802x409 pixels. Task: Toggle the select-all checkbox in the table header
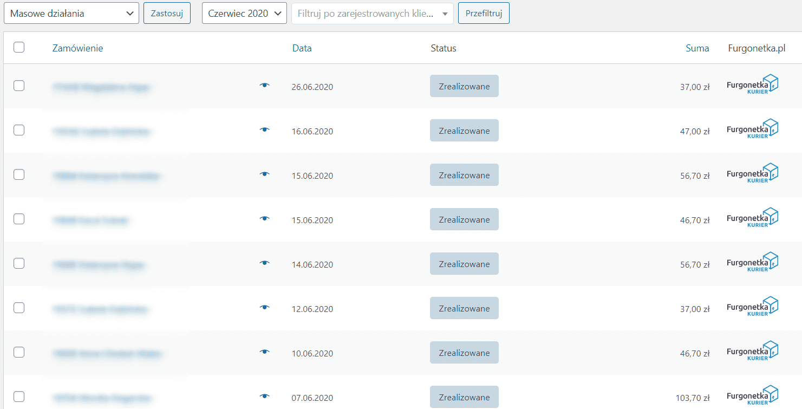coord(19,47)
